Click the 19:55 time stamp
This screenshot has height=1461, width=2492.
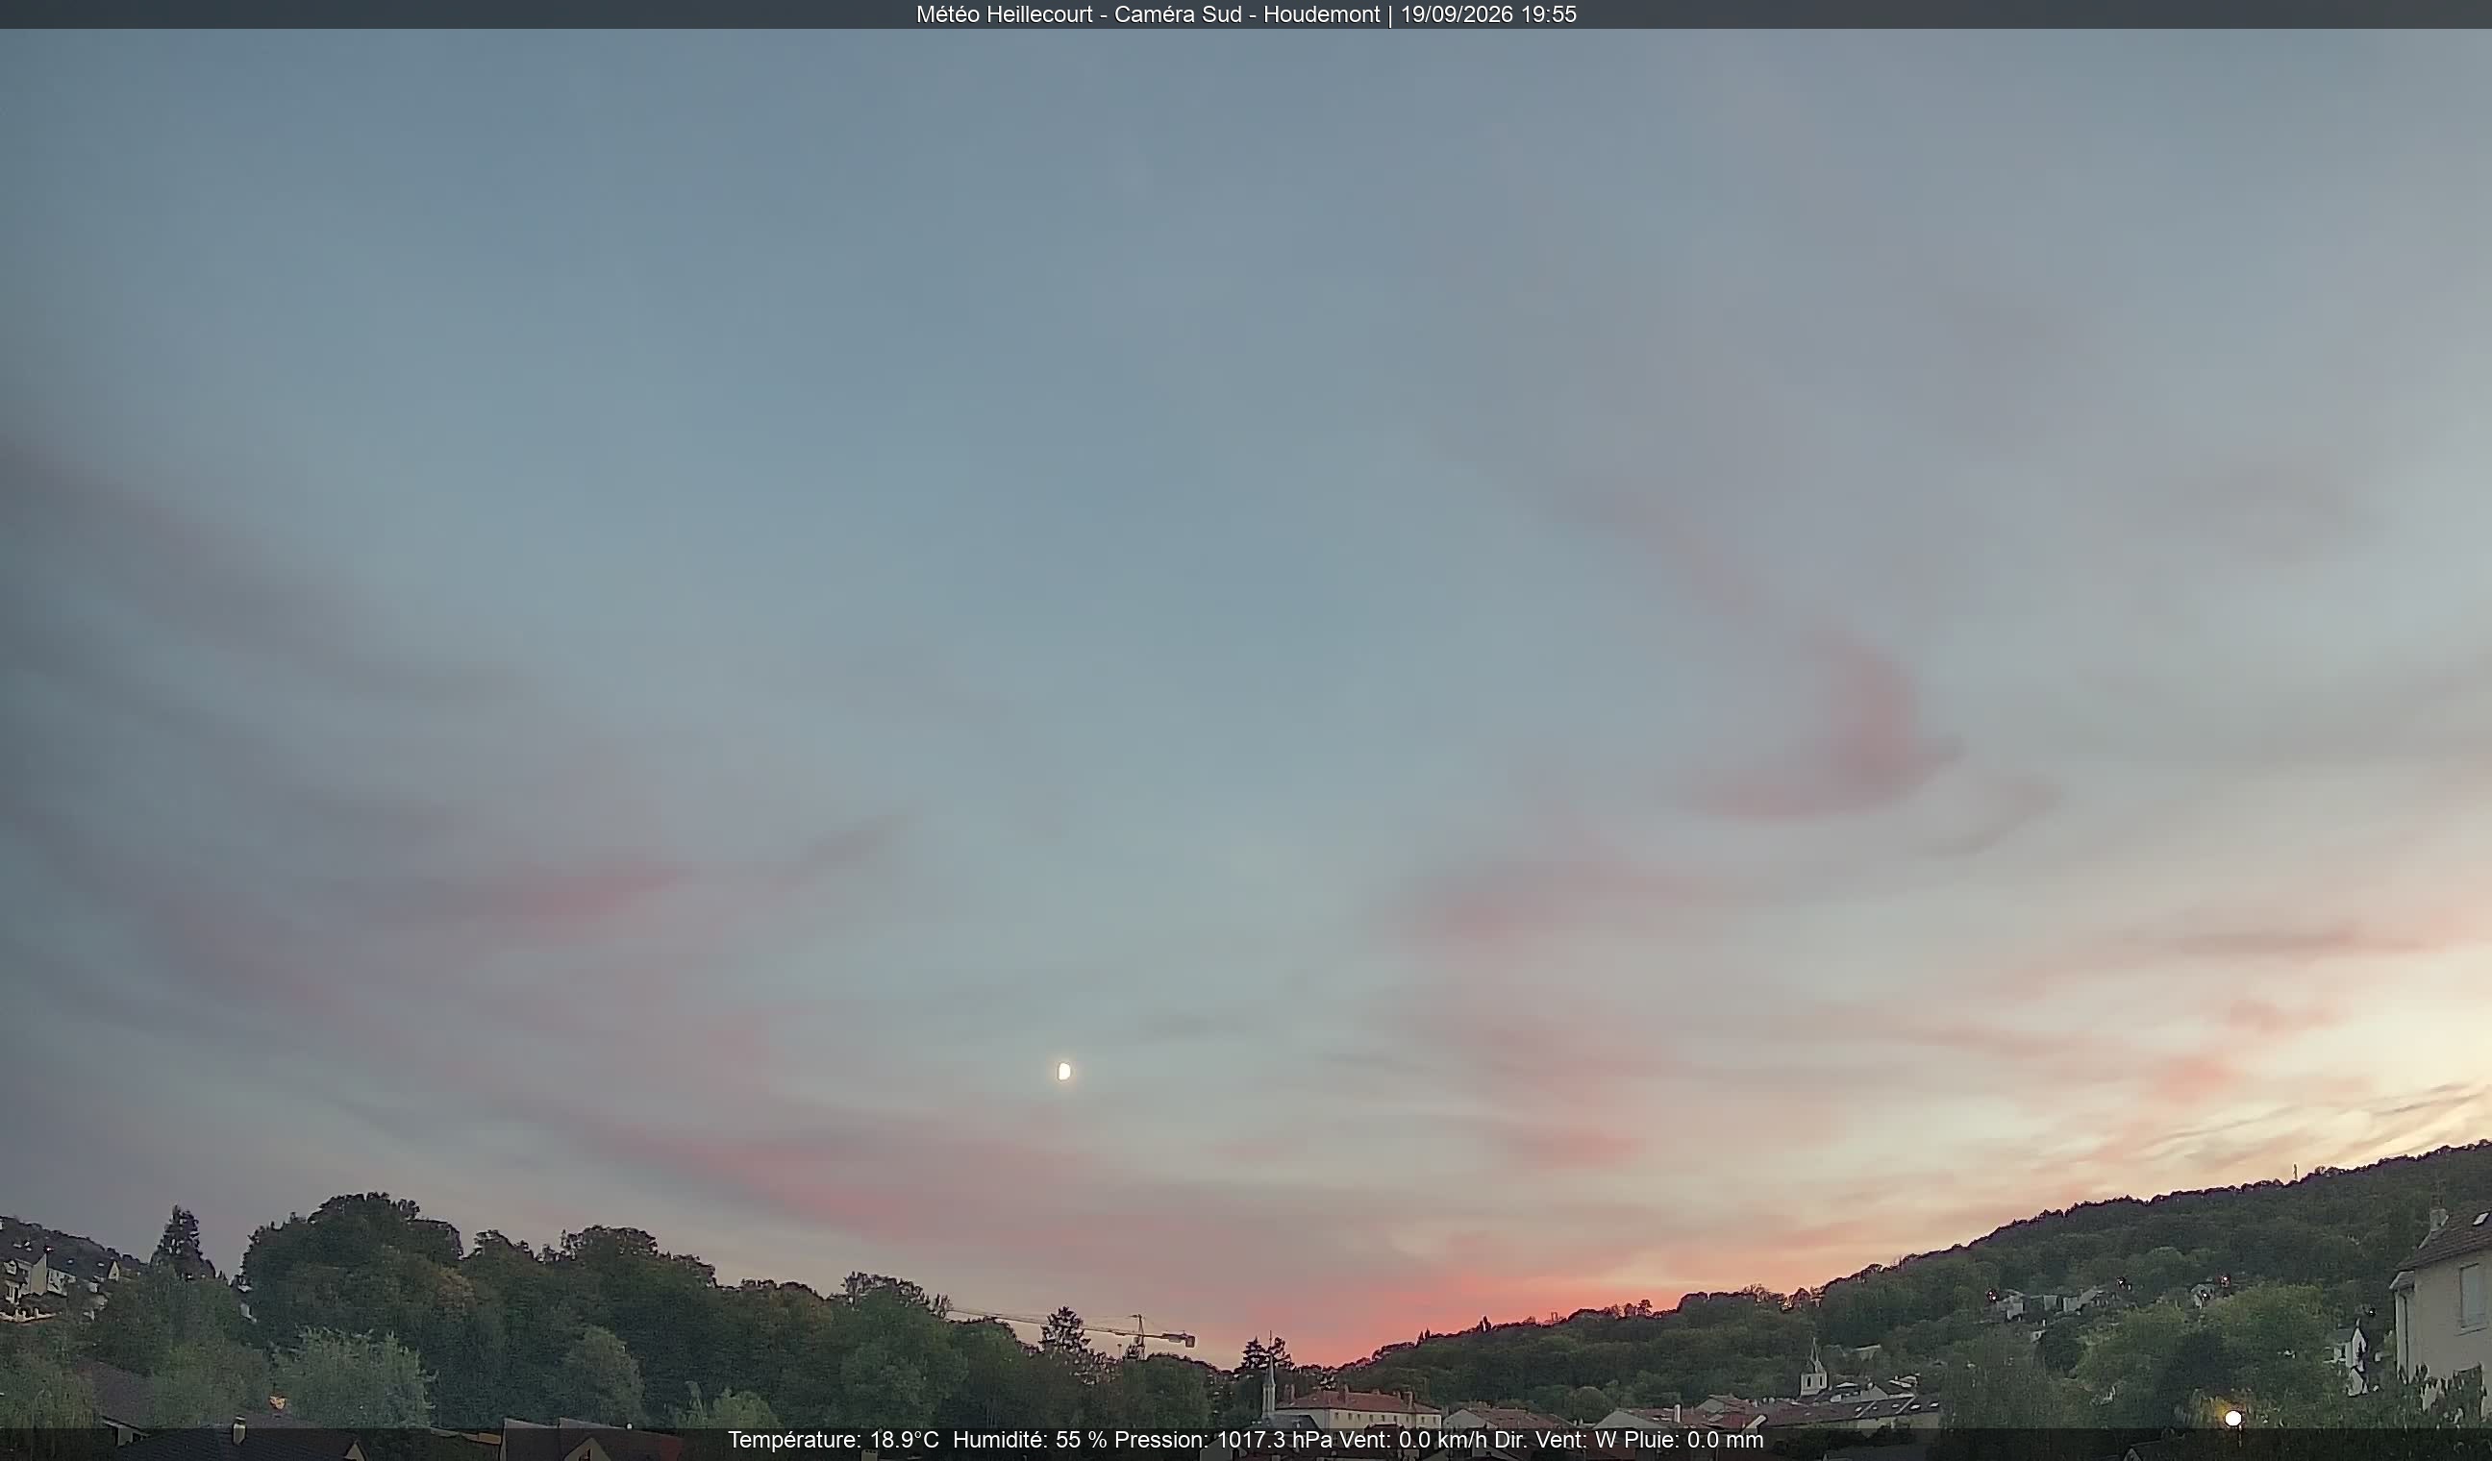(1549, 14)
